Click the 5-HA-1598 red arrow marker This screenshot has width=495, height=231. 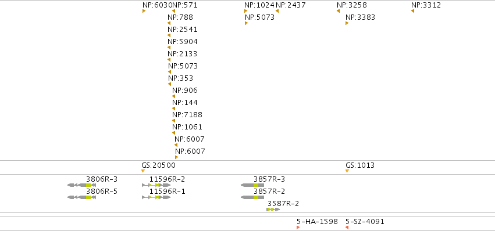coord(298,228)
